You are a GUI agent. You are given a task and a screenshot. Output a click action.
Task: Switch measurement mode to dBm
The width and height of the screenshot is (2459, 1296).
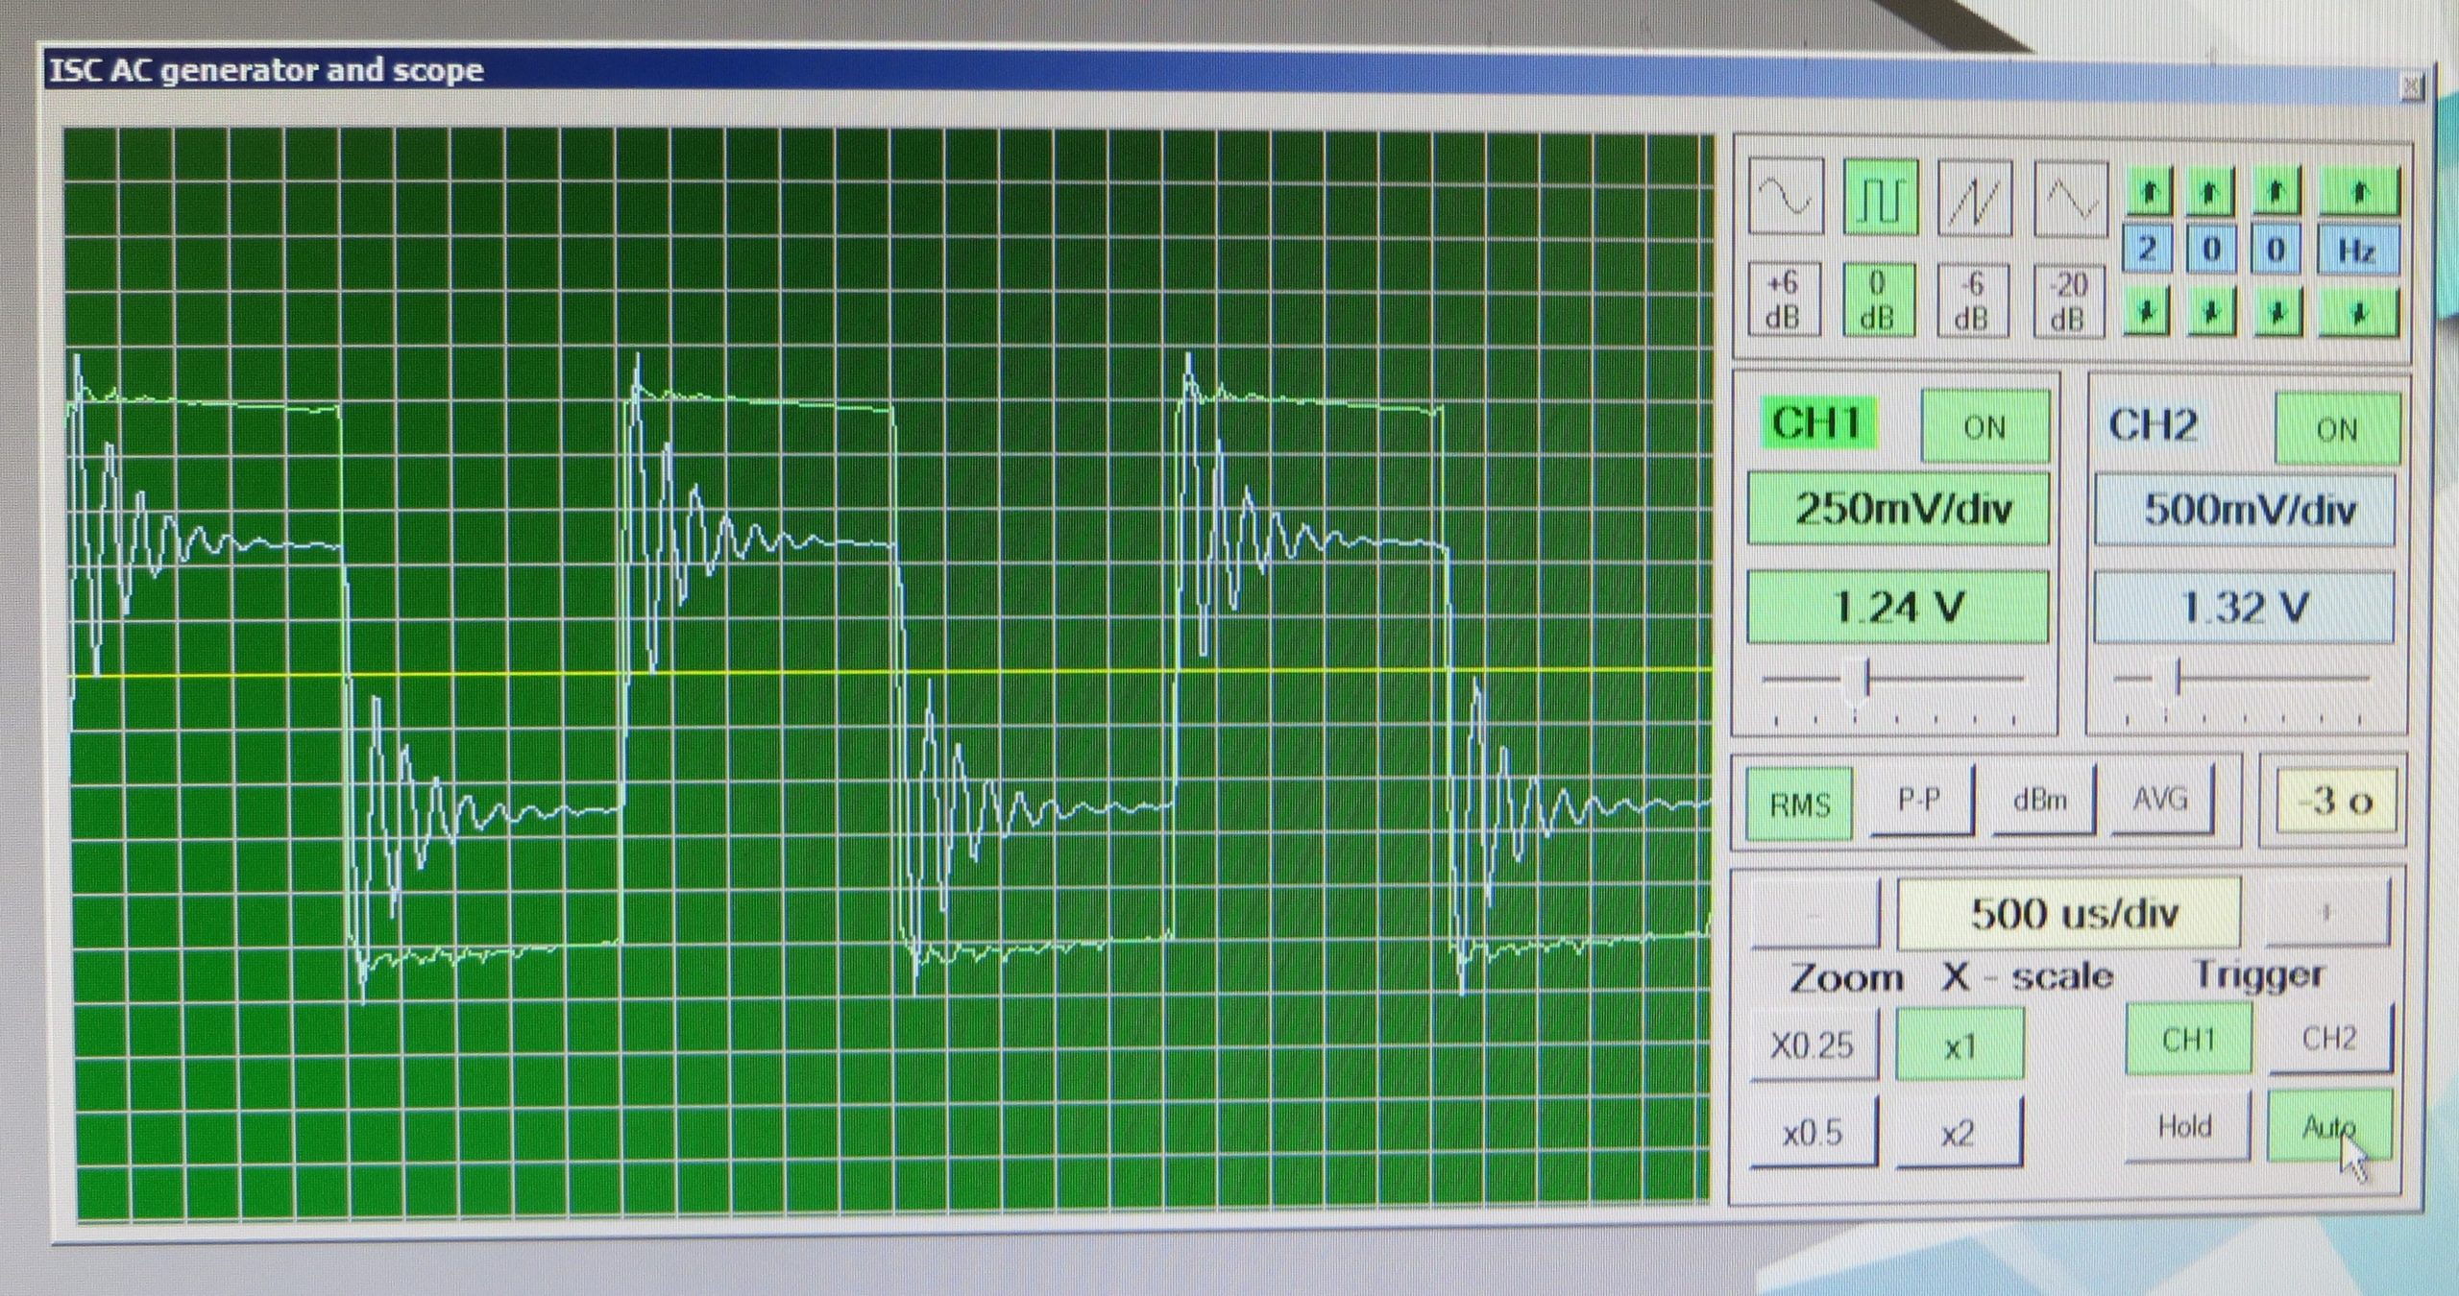pos(2038,800)
